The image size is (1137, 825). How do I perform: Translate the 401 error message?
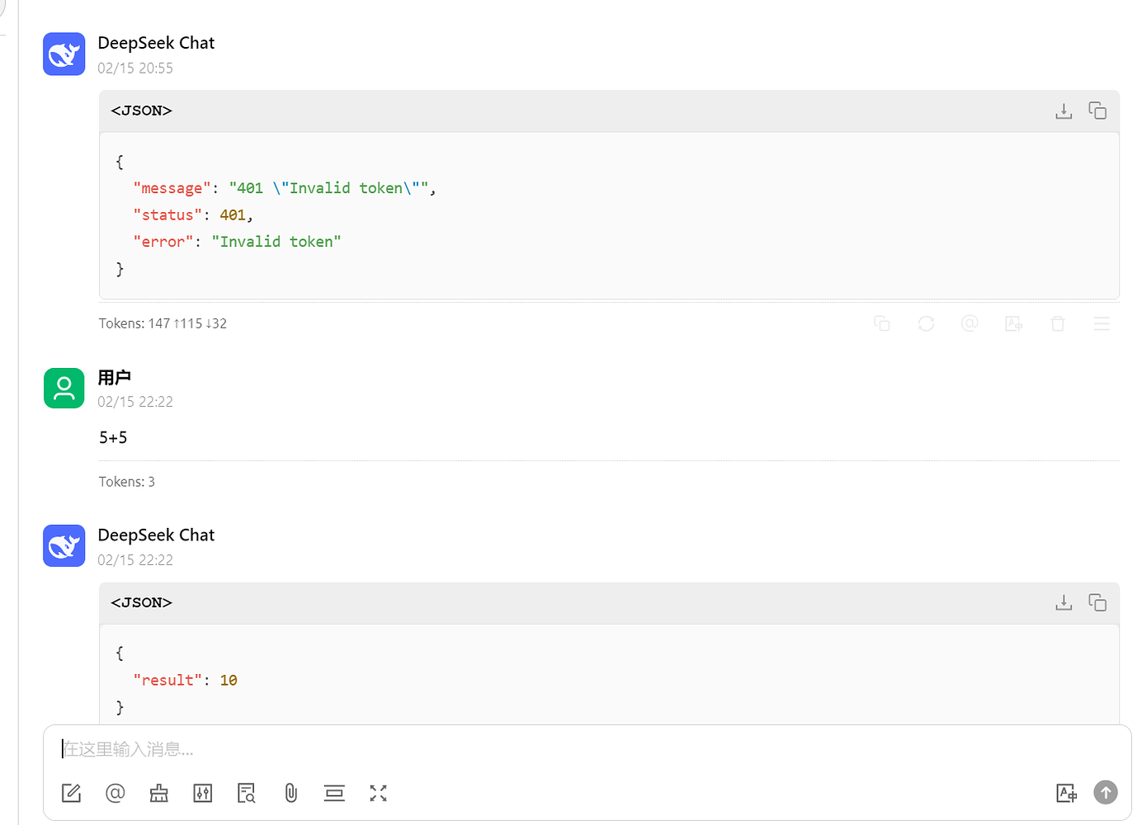coord(1014,323)
